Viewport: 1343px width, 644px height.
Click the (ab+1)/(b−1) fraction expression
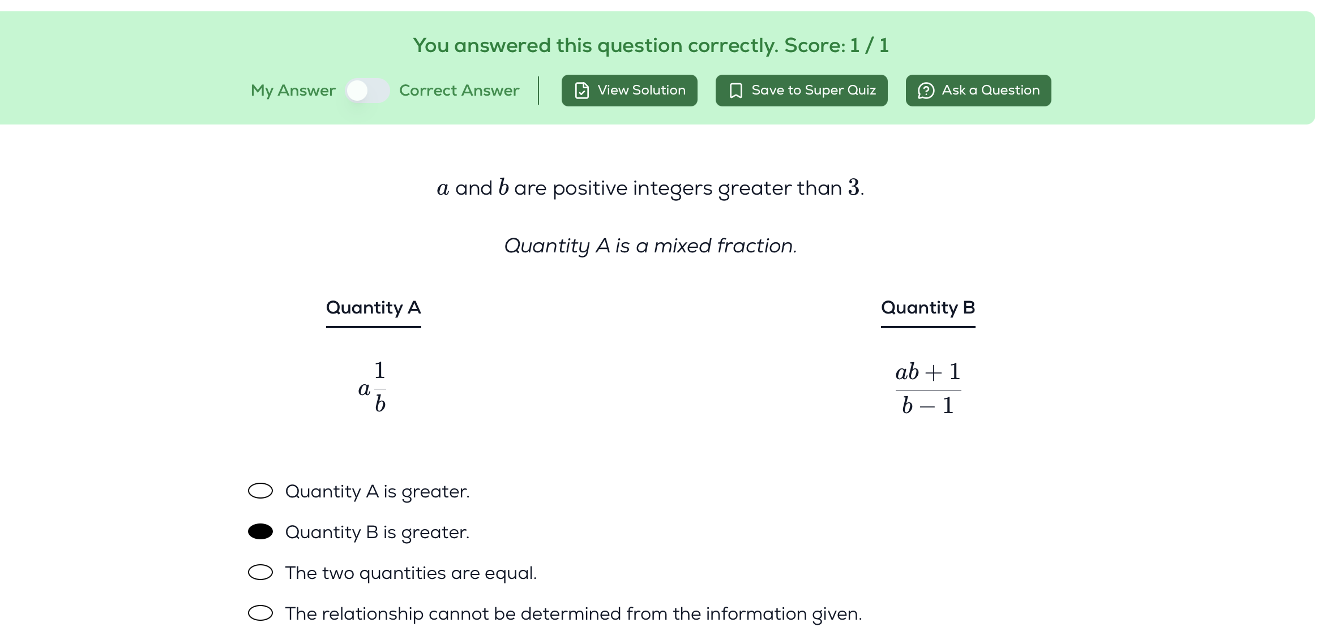coord(928,388)
